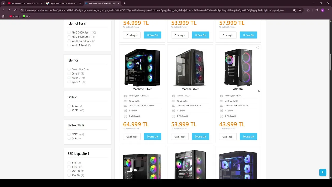This screenshot has height=187, width=332.
Task: Tick the DDR5 memory type checkbox
Action: click(69, 134)
